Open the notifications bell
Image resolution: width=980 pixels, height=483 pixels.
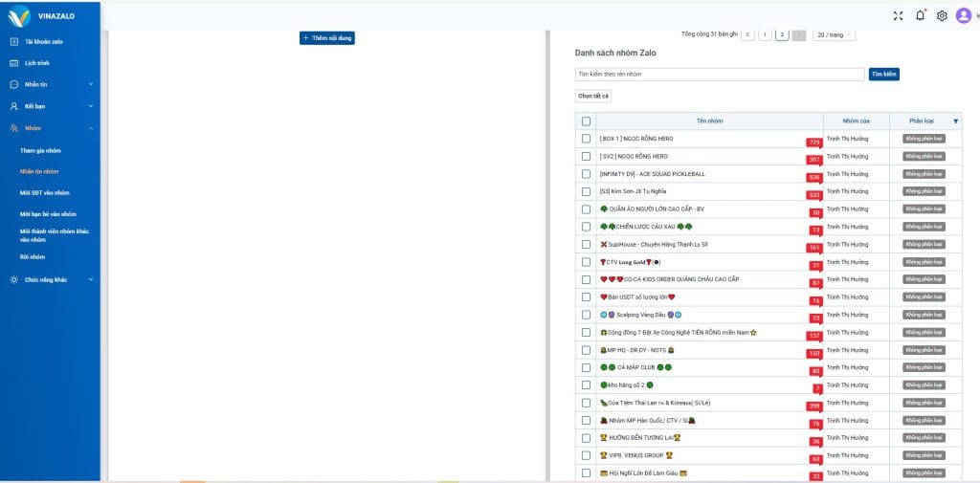tap(920, 15)
